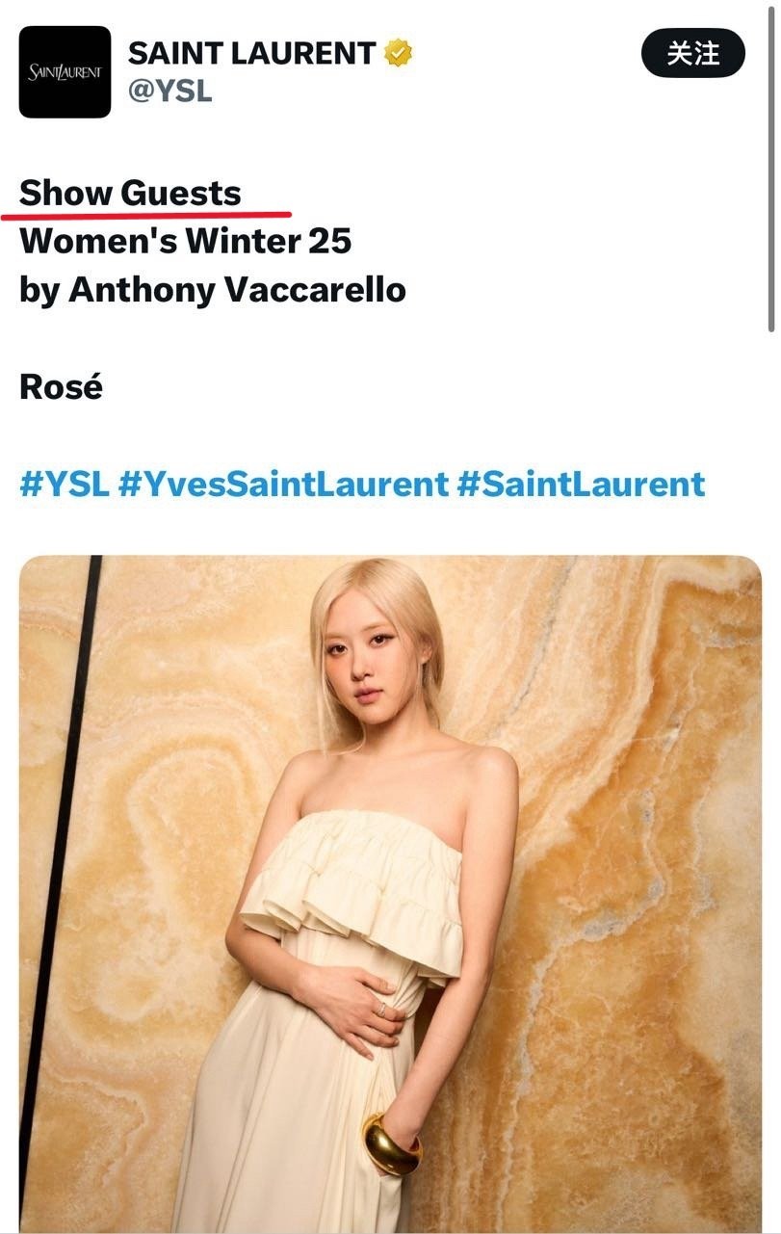Open the SAINT LAURENT account name
This screenshot has height=1234, width=781.
coord(251,53)
